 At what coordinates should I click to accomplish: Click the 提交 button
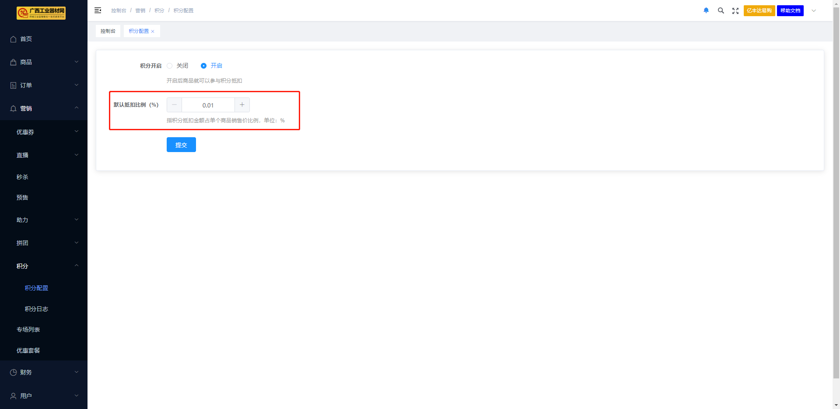point(181,145)
